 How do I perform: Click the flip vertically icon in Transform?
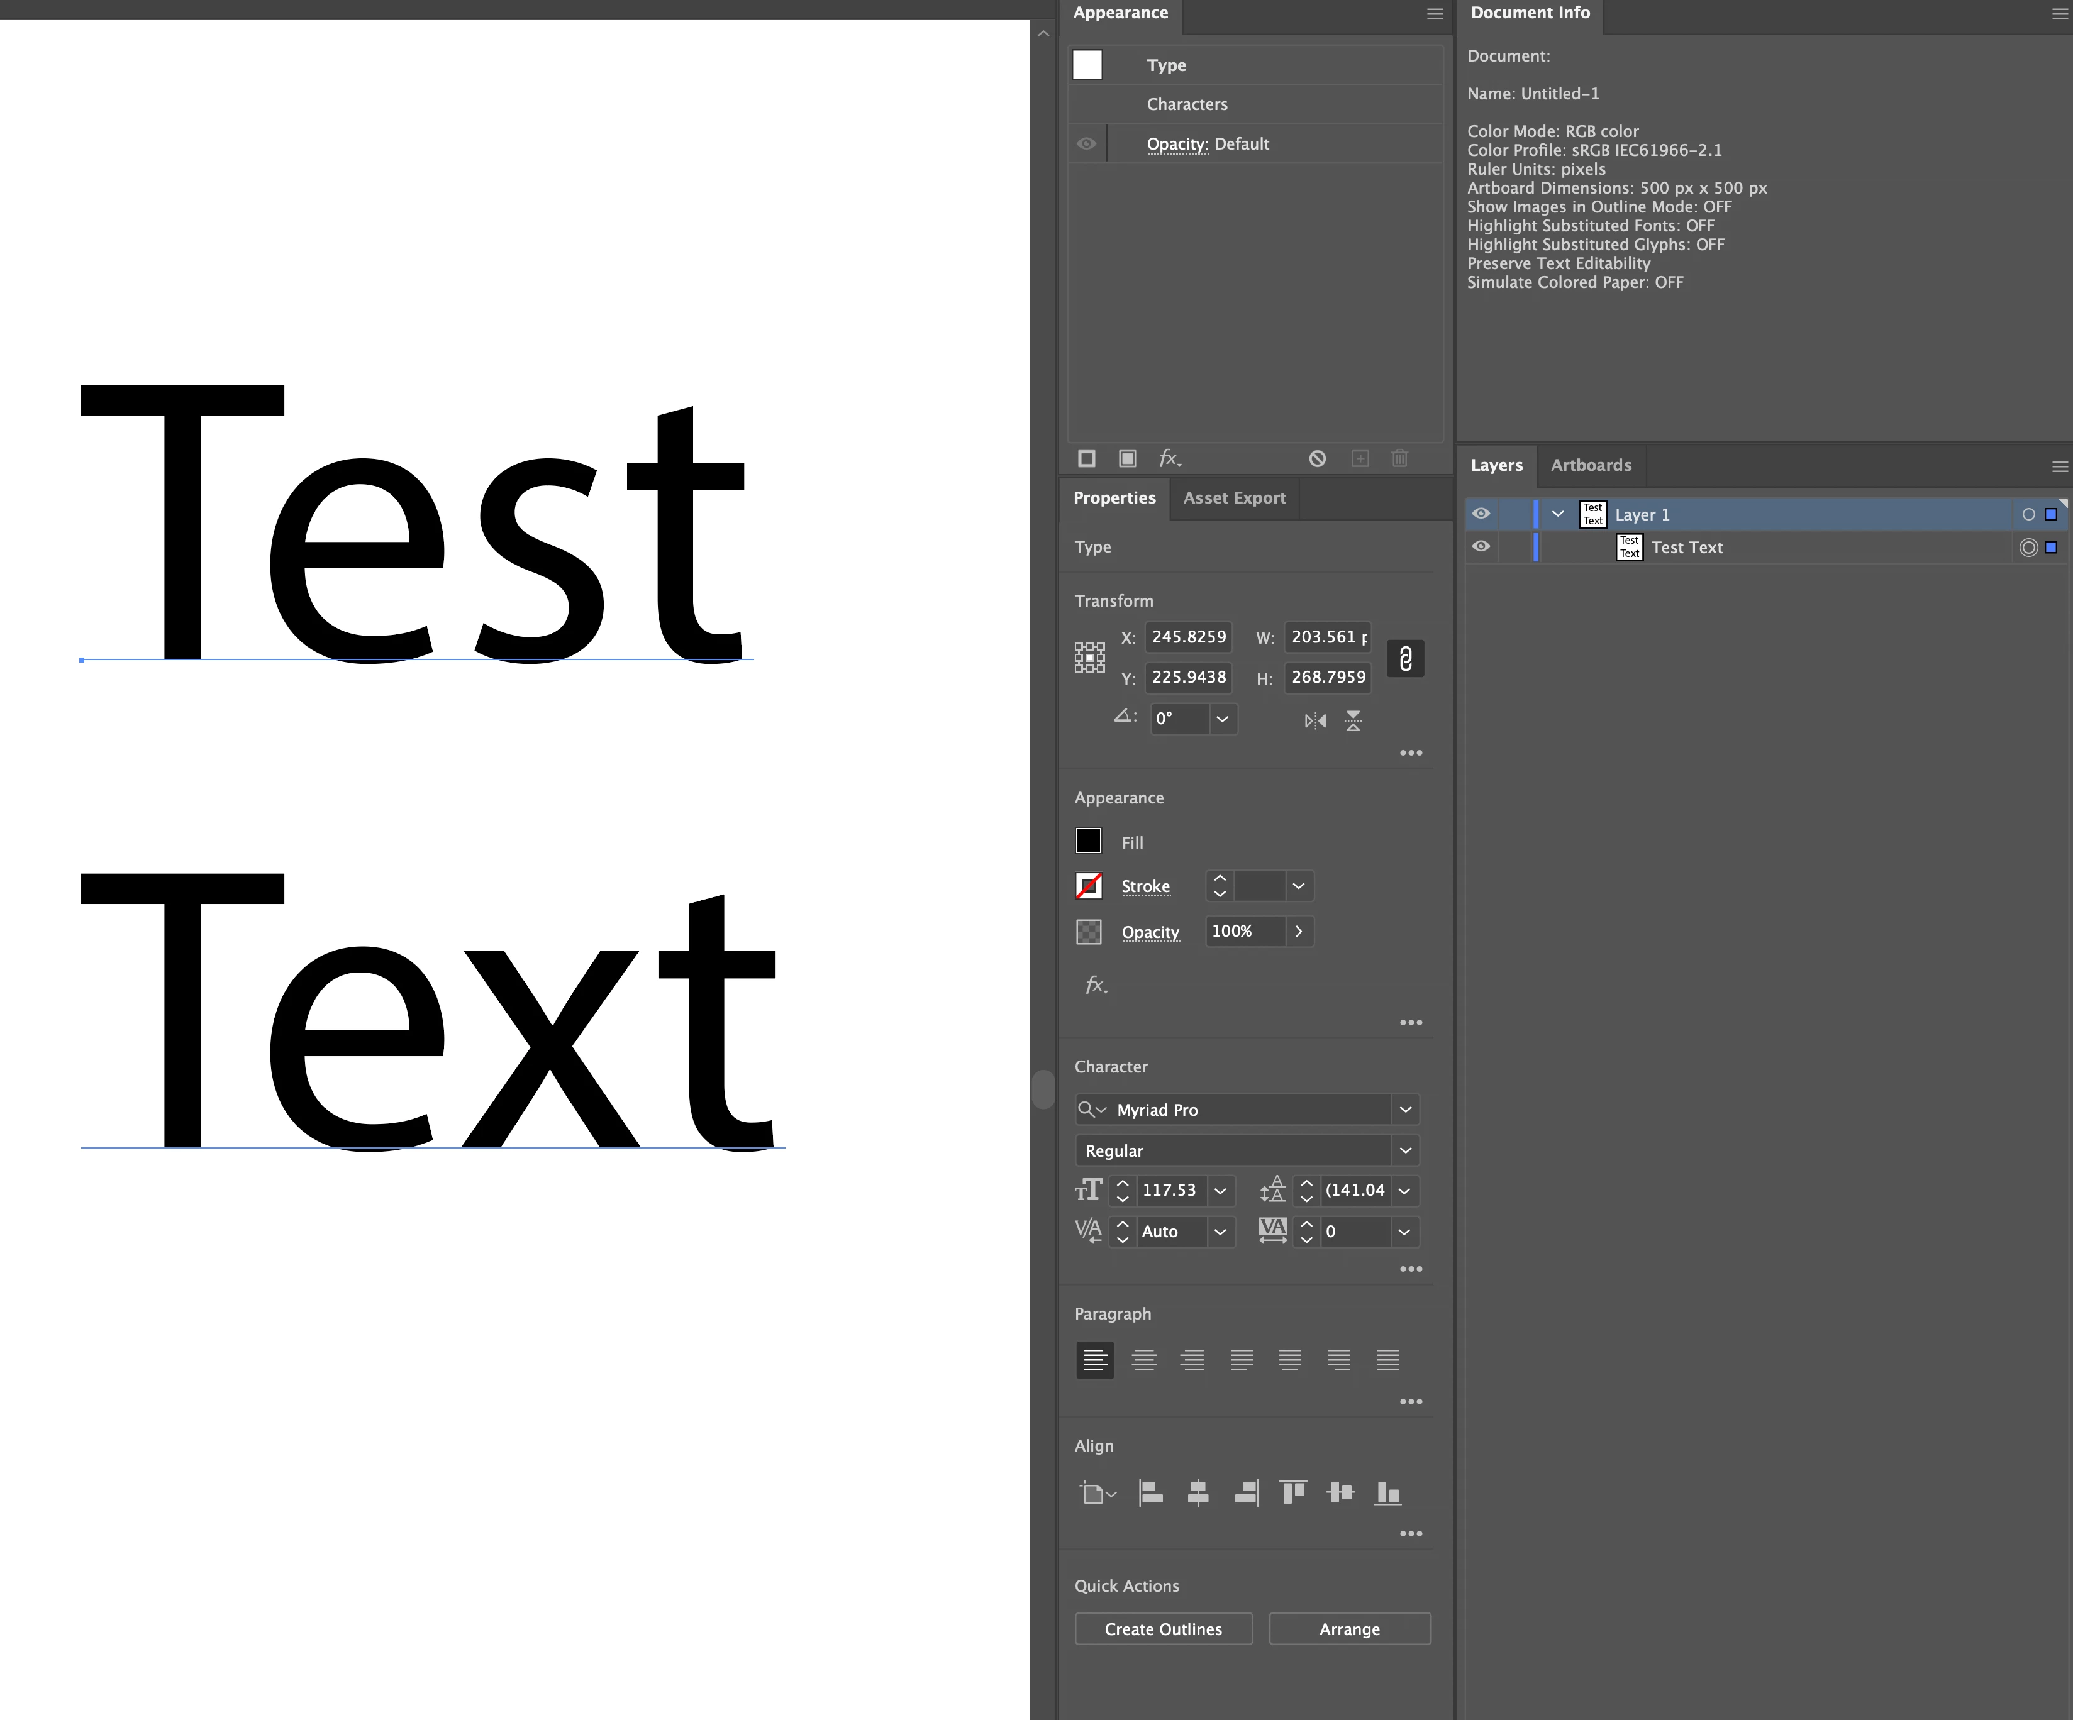[x=1353, y=720]
